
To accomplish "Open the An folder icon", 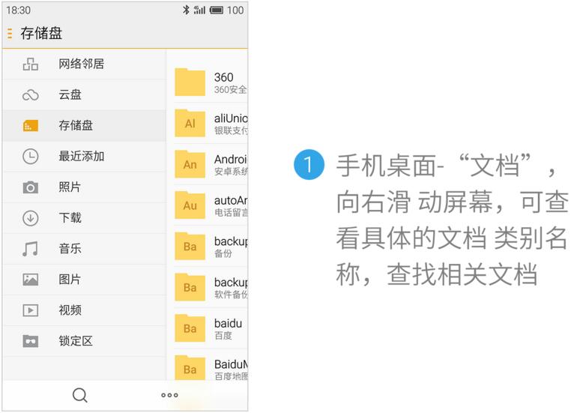I will coord(190,164).
